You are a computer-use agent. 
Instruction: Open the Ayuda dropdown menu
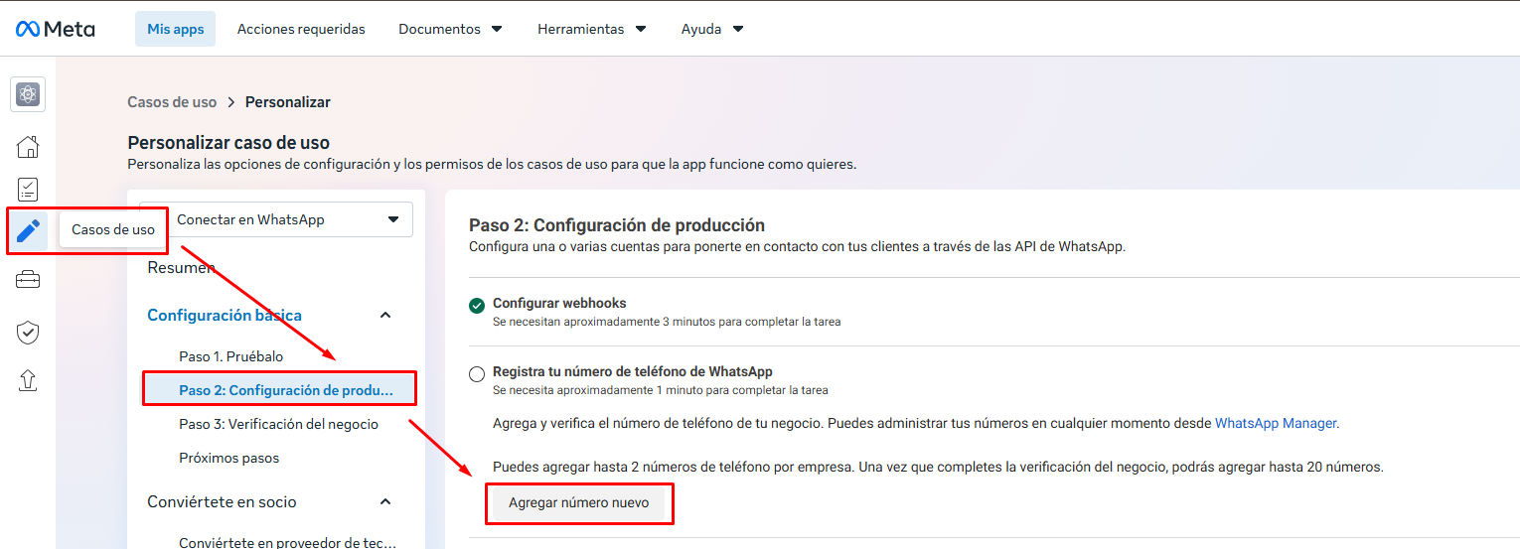(x=712, y=29)
